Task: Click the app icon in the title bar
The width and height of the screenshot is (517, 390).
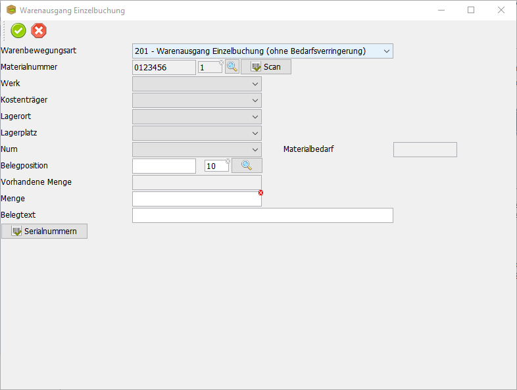Action: (11, 11)
